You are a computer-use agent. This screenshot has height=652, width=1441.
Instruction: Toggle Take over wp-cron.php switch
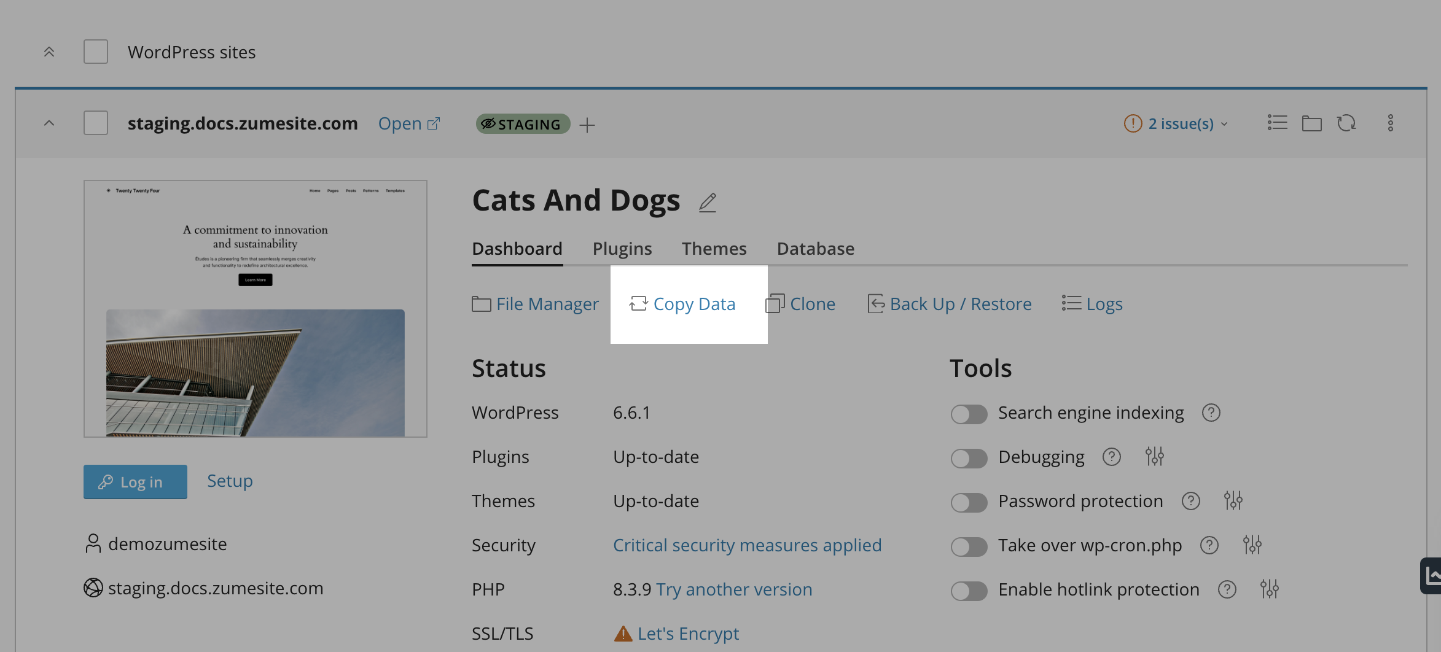969,546
